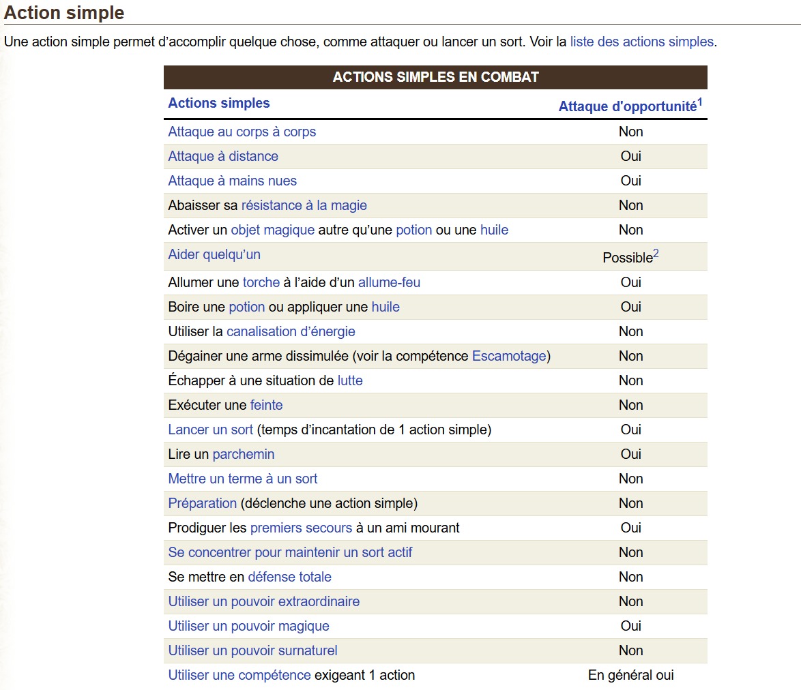Click the 'allume-feu' link
This screenshot has height=690, width=801.
pos(389,282)
